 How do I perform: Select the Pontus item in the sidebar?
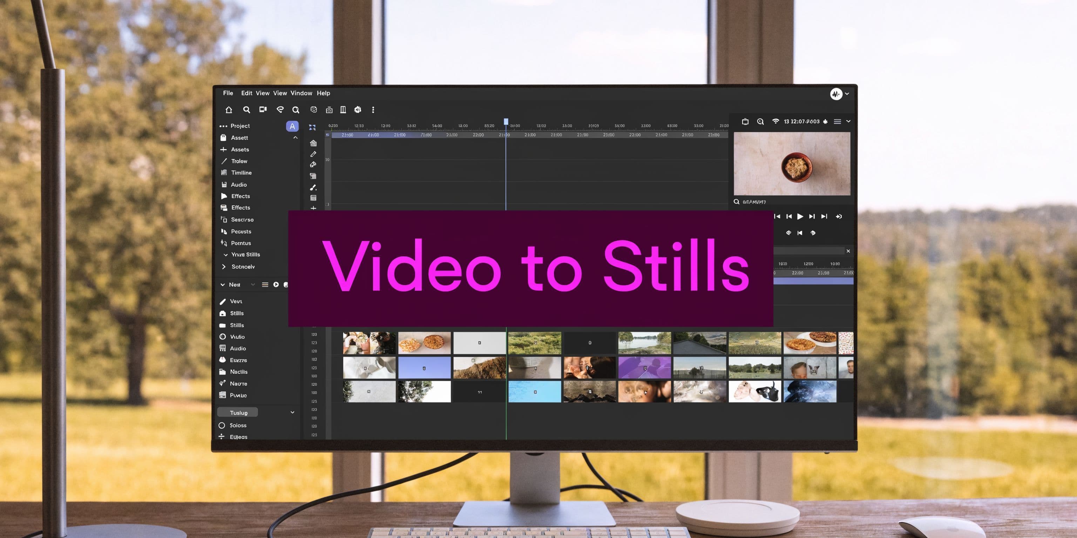pyautogui.click(x=236, y=243)
